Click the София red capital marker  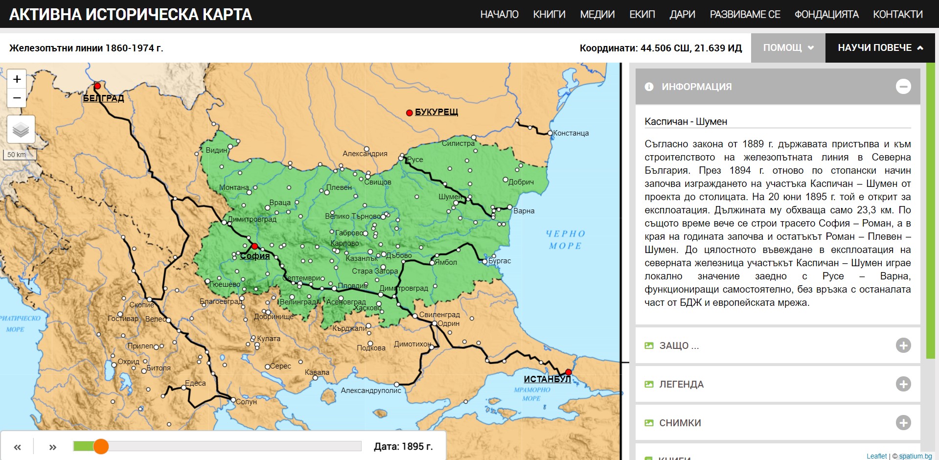click(x=254, y=246)
